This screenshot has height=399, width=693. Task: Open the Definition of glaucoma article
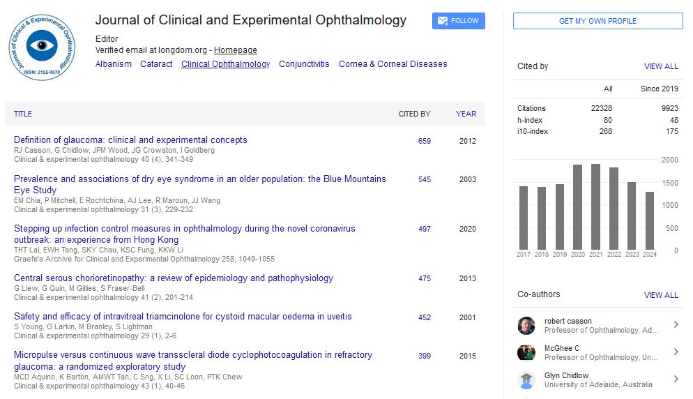coord(130,140)
